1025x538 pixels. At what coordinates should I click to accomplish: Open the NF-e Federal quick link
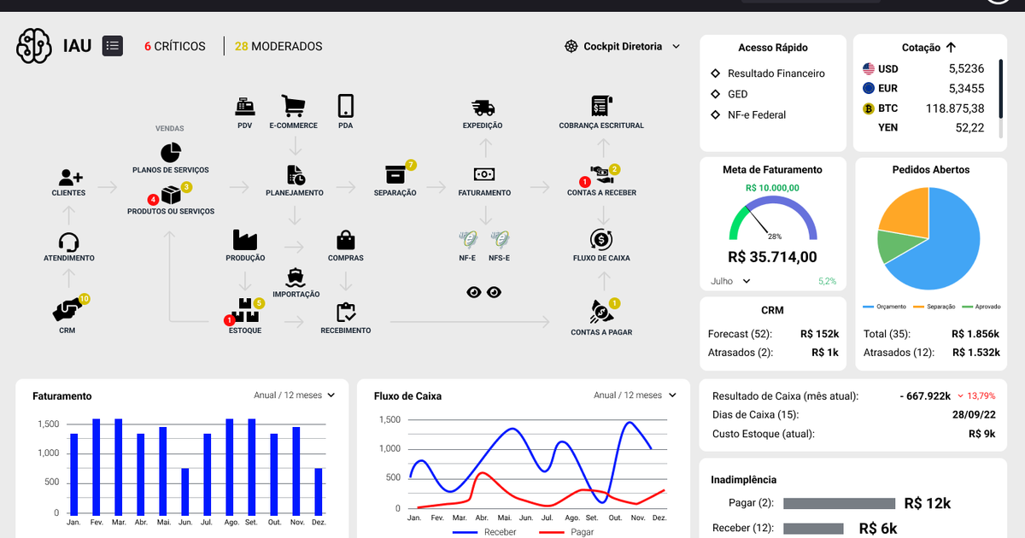(756, 114)
